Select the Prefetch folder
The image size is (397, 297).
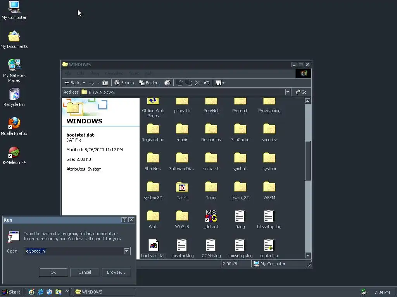pos(240,105)
